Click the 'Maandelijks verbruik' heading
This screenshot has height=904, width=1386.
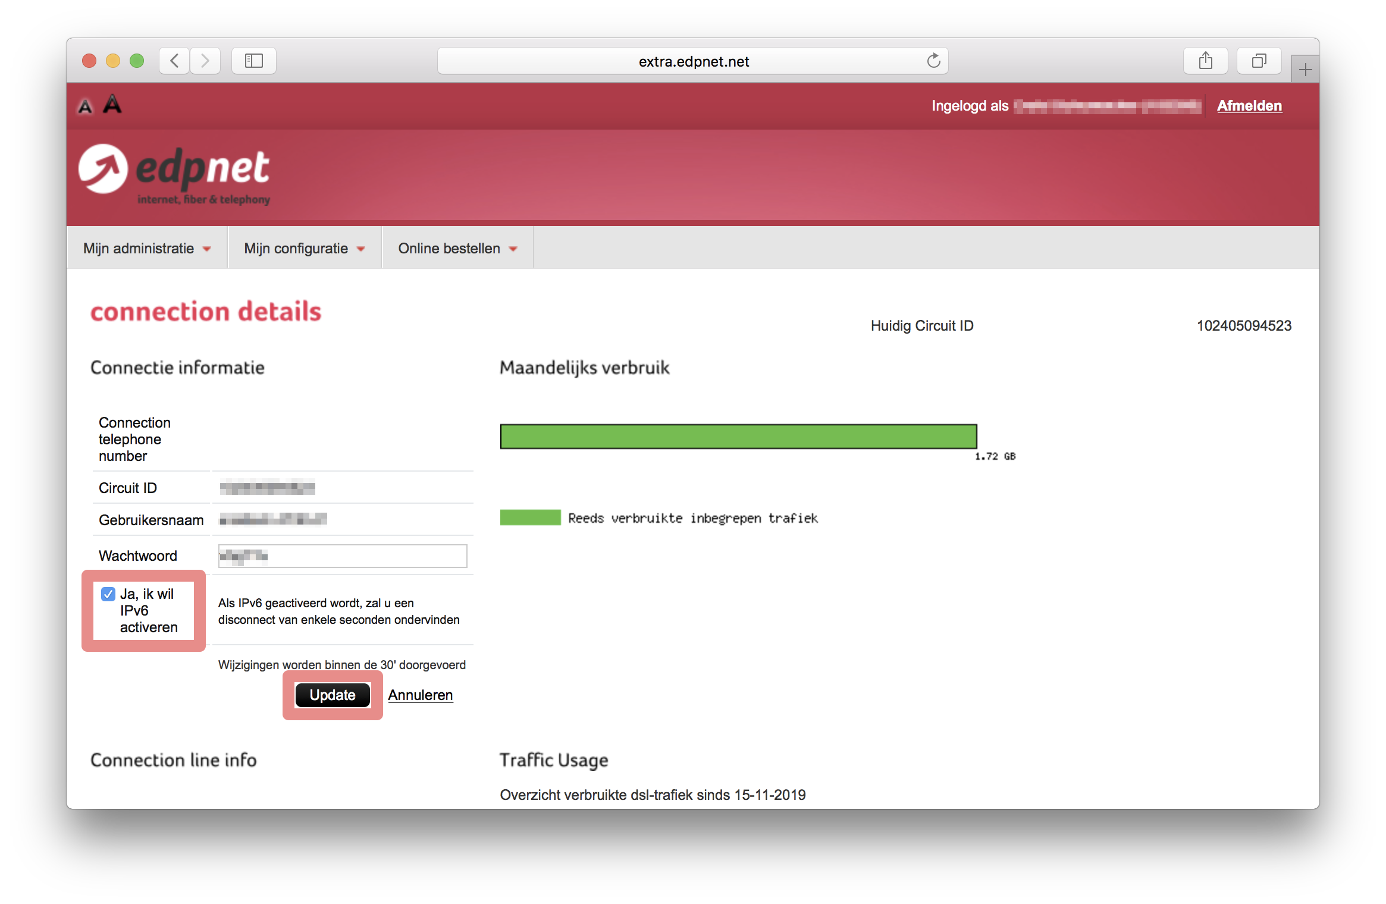tap(585, 368)
